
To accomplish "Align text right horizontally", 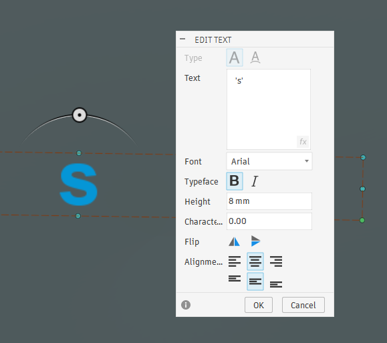I will 276,261.
